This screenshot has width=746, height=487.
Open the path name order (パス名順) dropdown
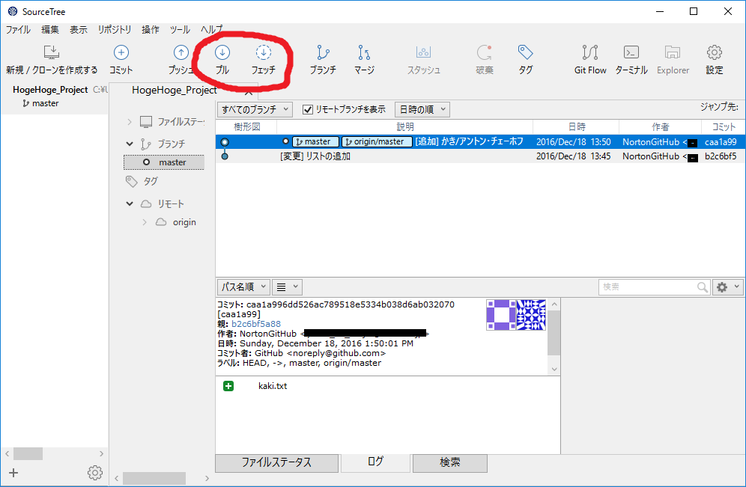point(243,287)
